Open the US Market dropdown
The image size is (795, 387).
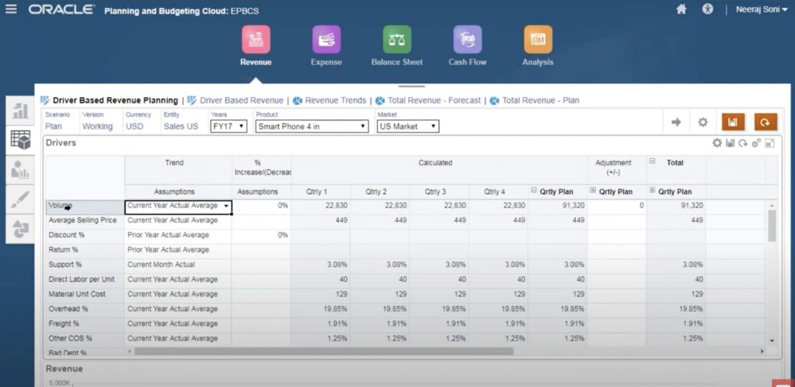pyautogui.click(x=407, y=126)
